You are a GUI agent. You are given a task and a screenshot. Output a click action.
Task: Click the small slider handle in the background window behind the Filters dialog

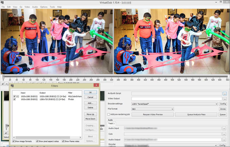tap(6, 126)
